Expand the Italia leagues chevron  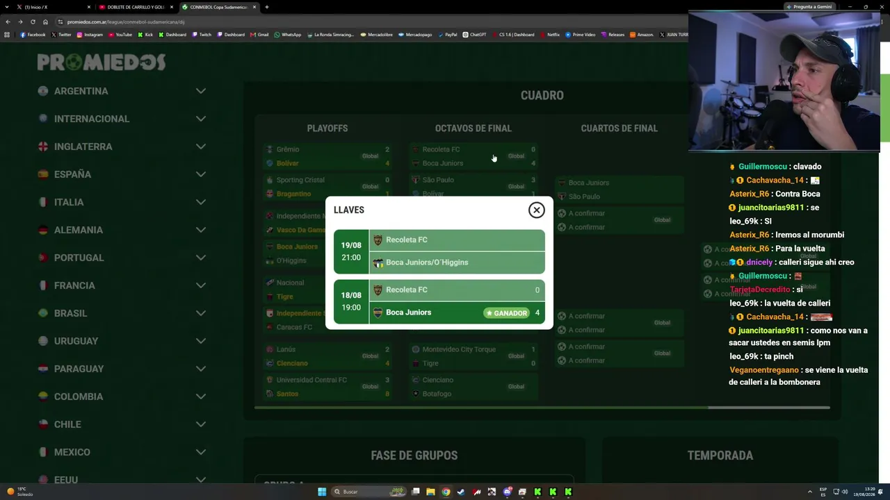coord(201,202)
